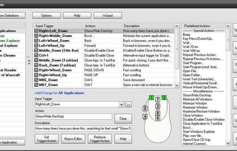Select mouse button 7 on the diagram

[158, 100]
